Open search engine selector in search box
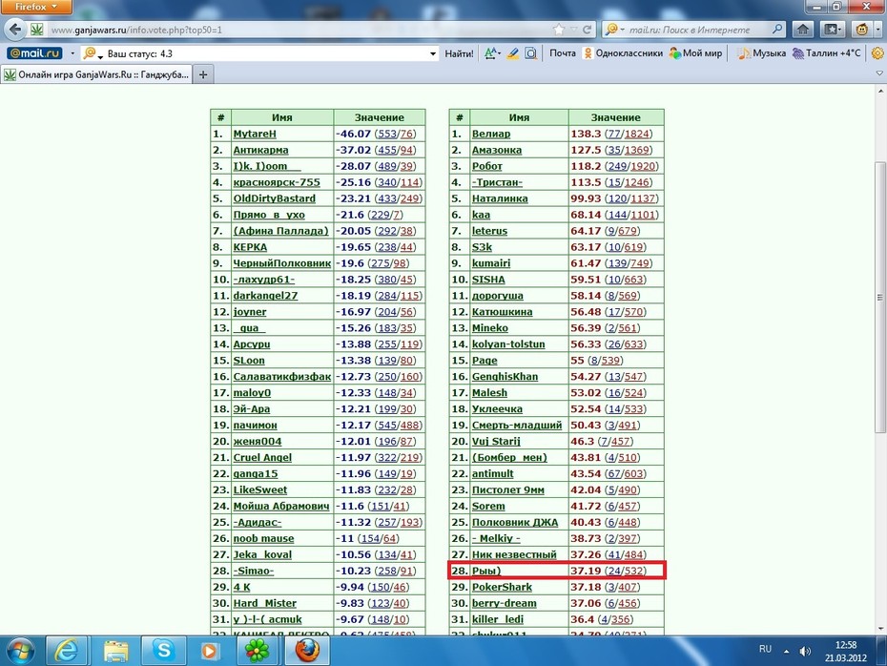Viewport: 887px width, 666px height. (x=613, y=29)
